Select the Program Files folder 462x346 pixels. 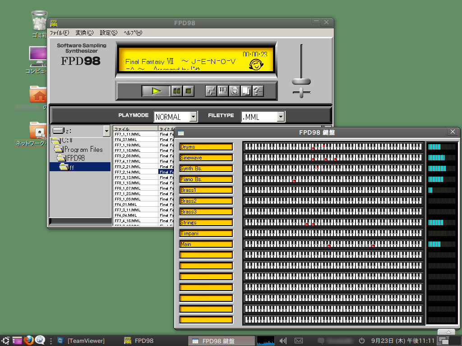point(79,150)
